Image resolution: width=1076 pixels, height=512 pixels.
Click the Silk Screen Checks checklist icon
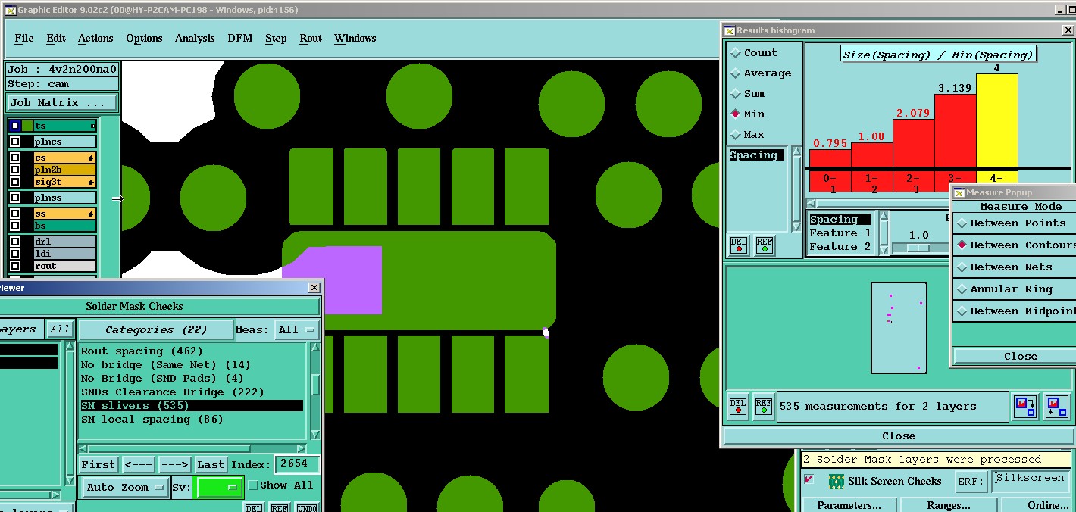(837, 481)
